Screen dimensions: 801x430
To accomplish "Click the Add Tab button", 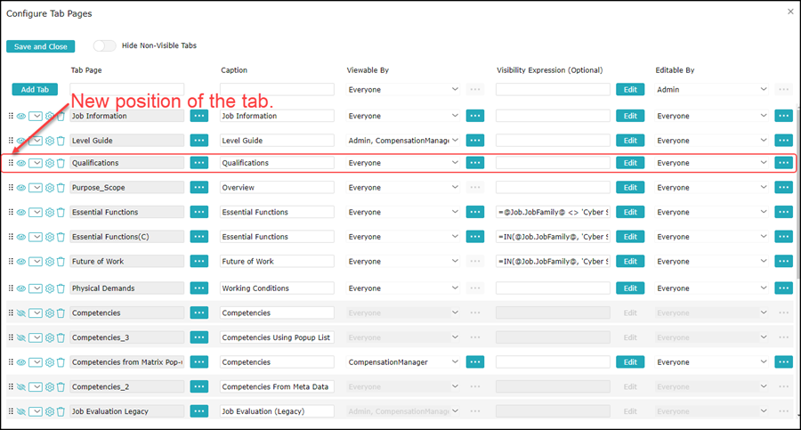I will tap(35, 90).
